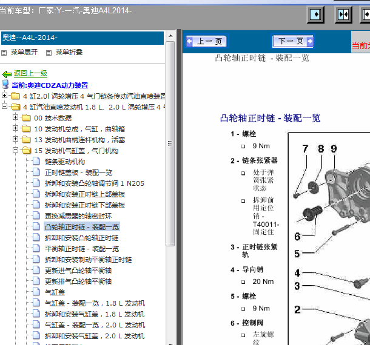370x345 pixels.
Task: Click folder icon of 00 技术数据
Action: 26,117
